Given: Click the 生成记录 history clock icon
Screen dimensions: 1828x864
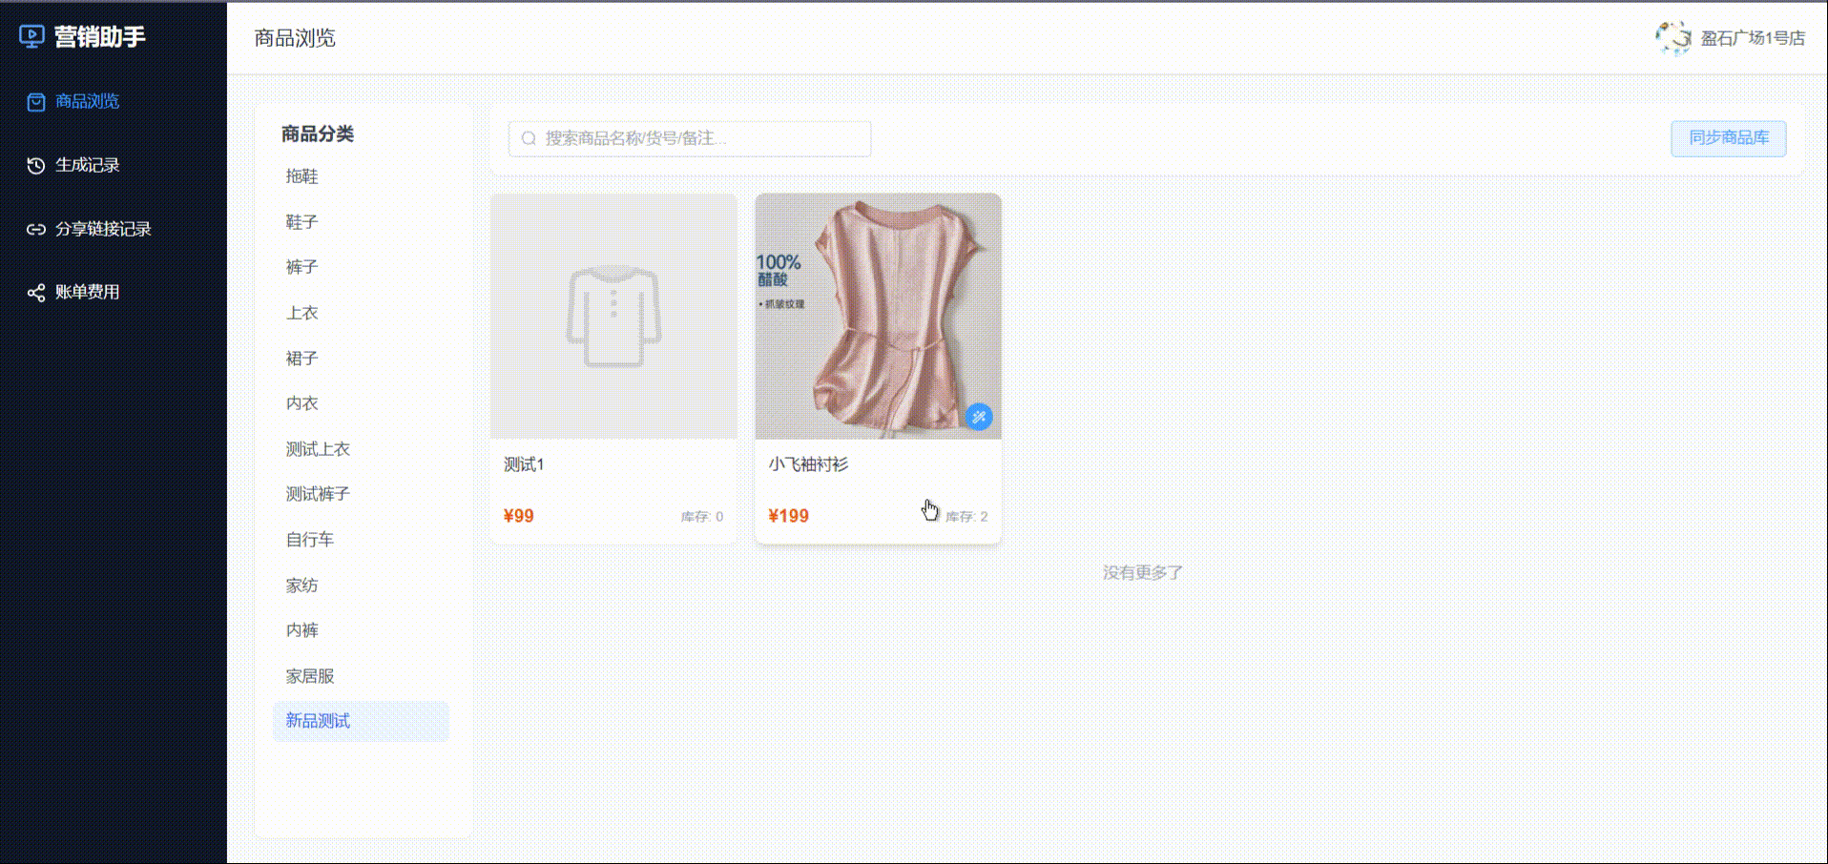Looking at the screenshot, I should pyautogui.click(x=36, y=165).
